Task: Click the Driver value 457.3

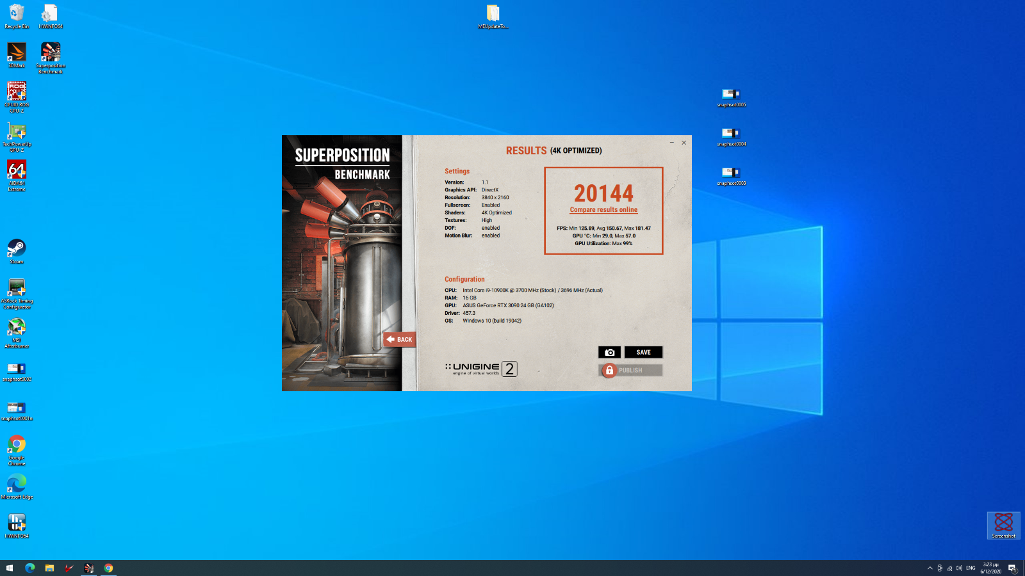Action: coord(469,313)
